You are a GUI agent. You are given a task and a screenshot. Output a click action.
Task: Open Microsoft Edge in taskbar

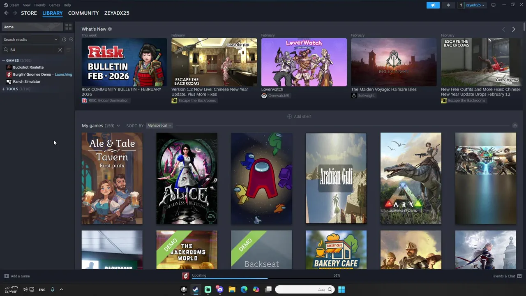pos(244,289)
